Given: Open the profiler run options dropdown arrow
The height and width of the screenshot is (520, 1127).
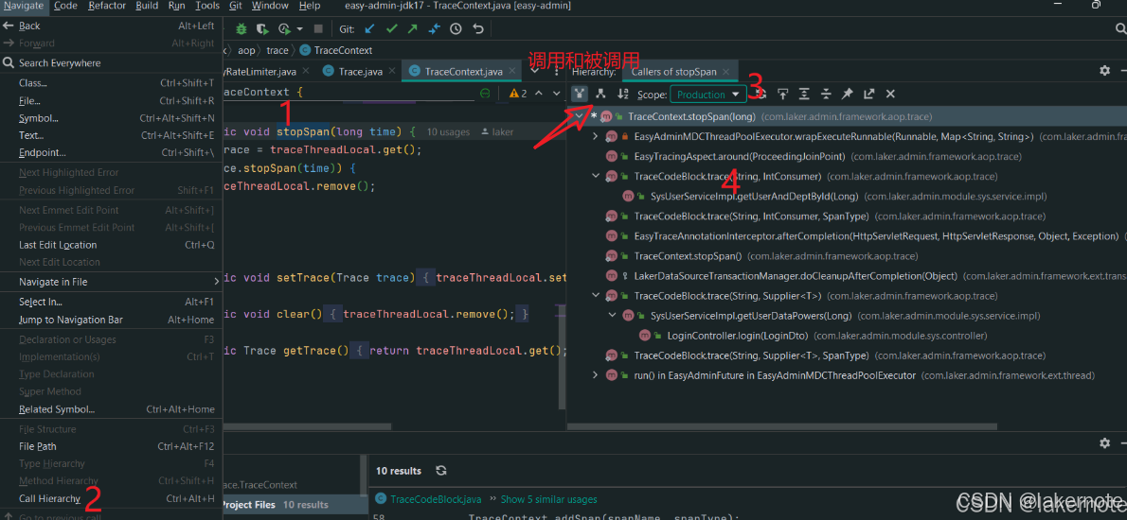Looking at the screenshot, I should click(299, 29).
